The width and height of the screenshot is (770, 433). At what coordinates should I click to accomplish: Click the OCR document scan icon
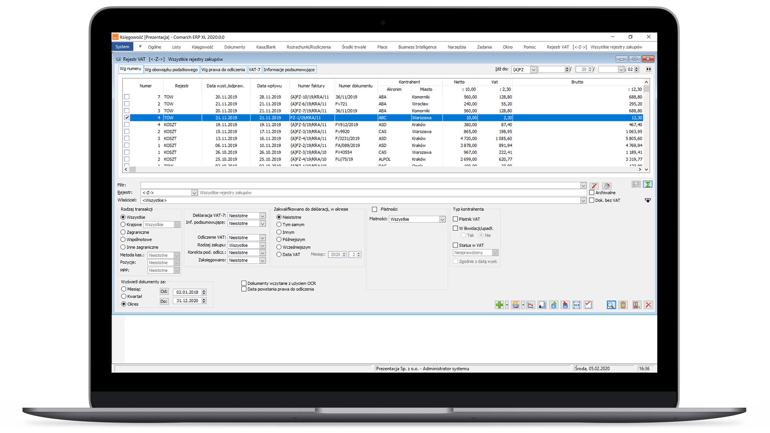point(576,305)
